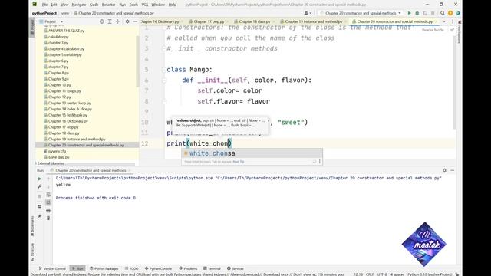Image resolution: width=491 pixels, height=276 pixels.
Task: Select opened file locator icon in Project panel
Action: 102,21
